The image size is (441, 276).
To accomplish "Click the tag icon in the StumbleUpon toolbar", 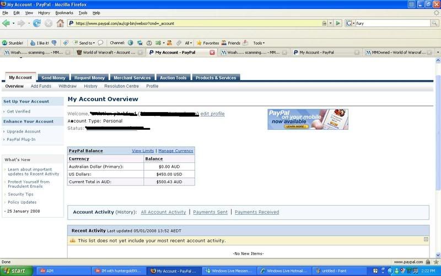I will click(66, 43).
